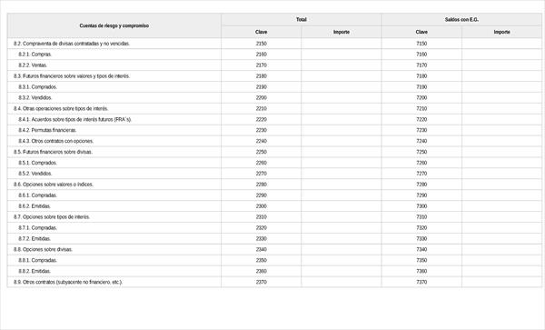Click the Total Importe cell beside clave 2280

[342, 185]
